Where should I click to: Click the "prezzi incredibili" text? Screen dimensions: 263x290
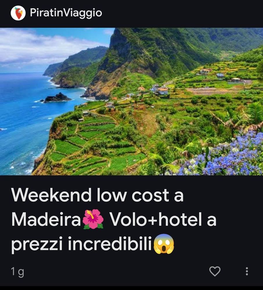81,244
